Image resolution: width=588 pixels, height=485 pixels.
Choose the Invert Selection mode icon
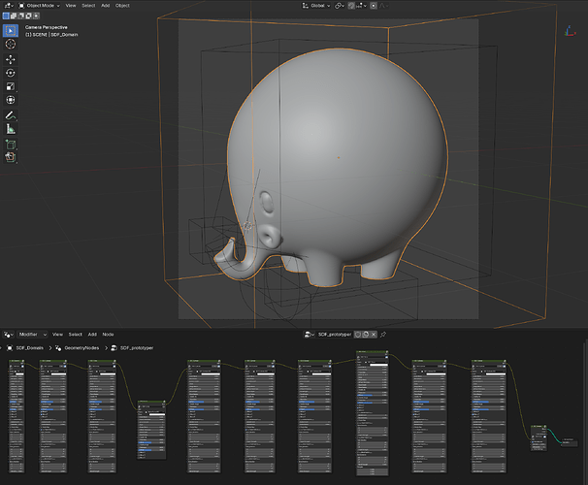pyautogui.click(x=28, y=16)
